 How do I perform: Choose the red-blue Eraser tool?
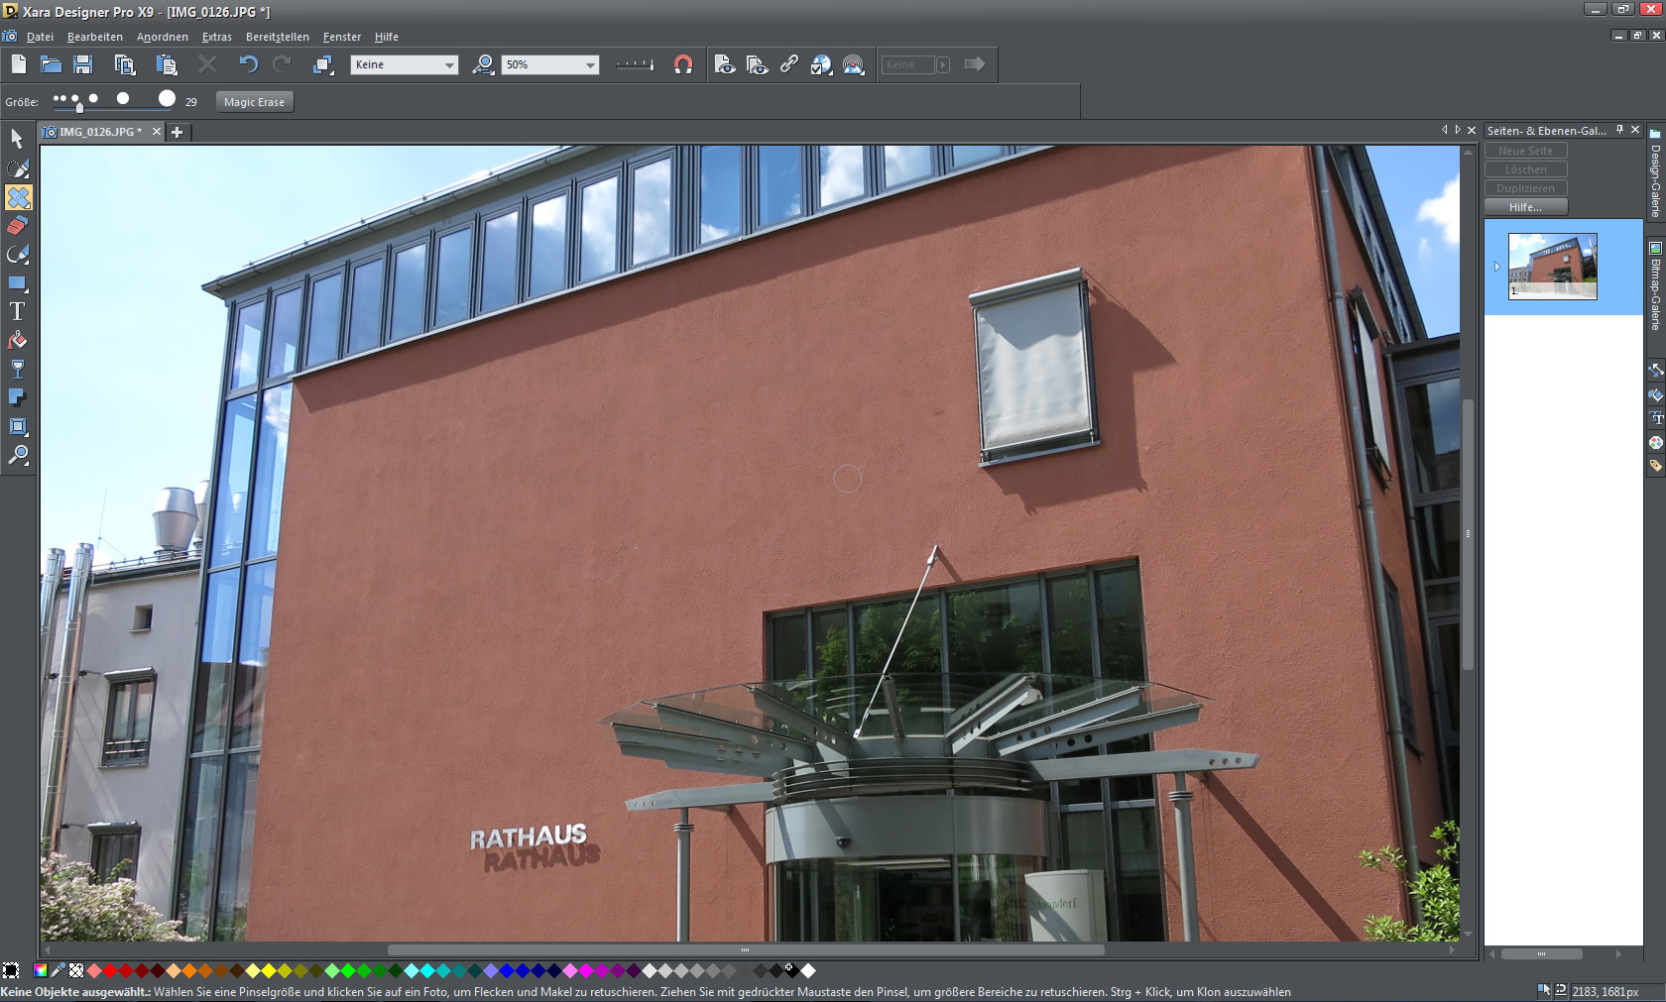pyautogui.click(x=17, y=226)
